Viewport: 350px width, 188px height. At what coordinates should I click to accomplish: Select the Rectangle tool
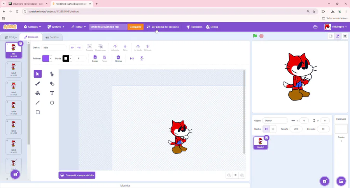(38, 112)
